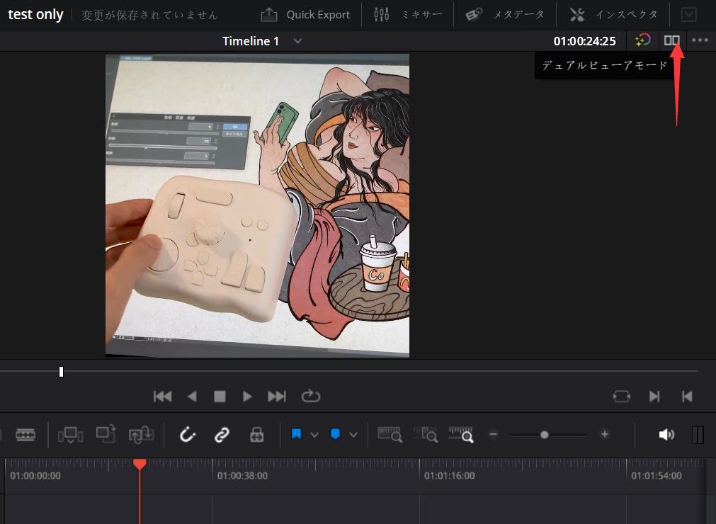Go to first frame button
The height and width of the screenshot is (524, 716).
162,397
